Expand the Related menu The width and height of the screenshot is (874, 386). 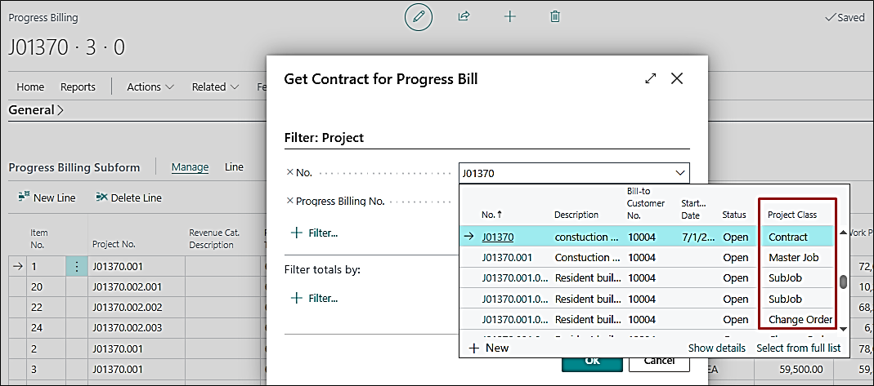coord(215,87)
